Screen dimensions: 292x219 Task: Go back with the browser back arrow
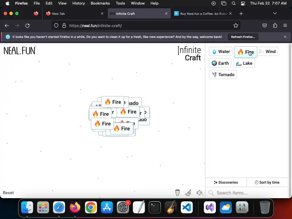[x=7, y=26]
